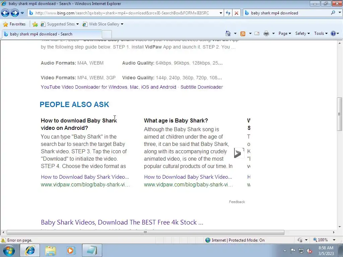Show hidden tray icons arrow
The image size is (343, 257).
point(285,251)
